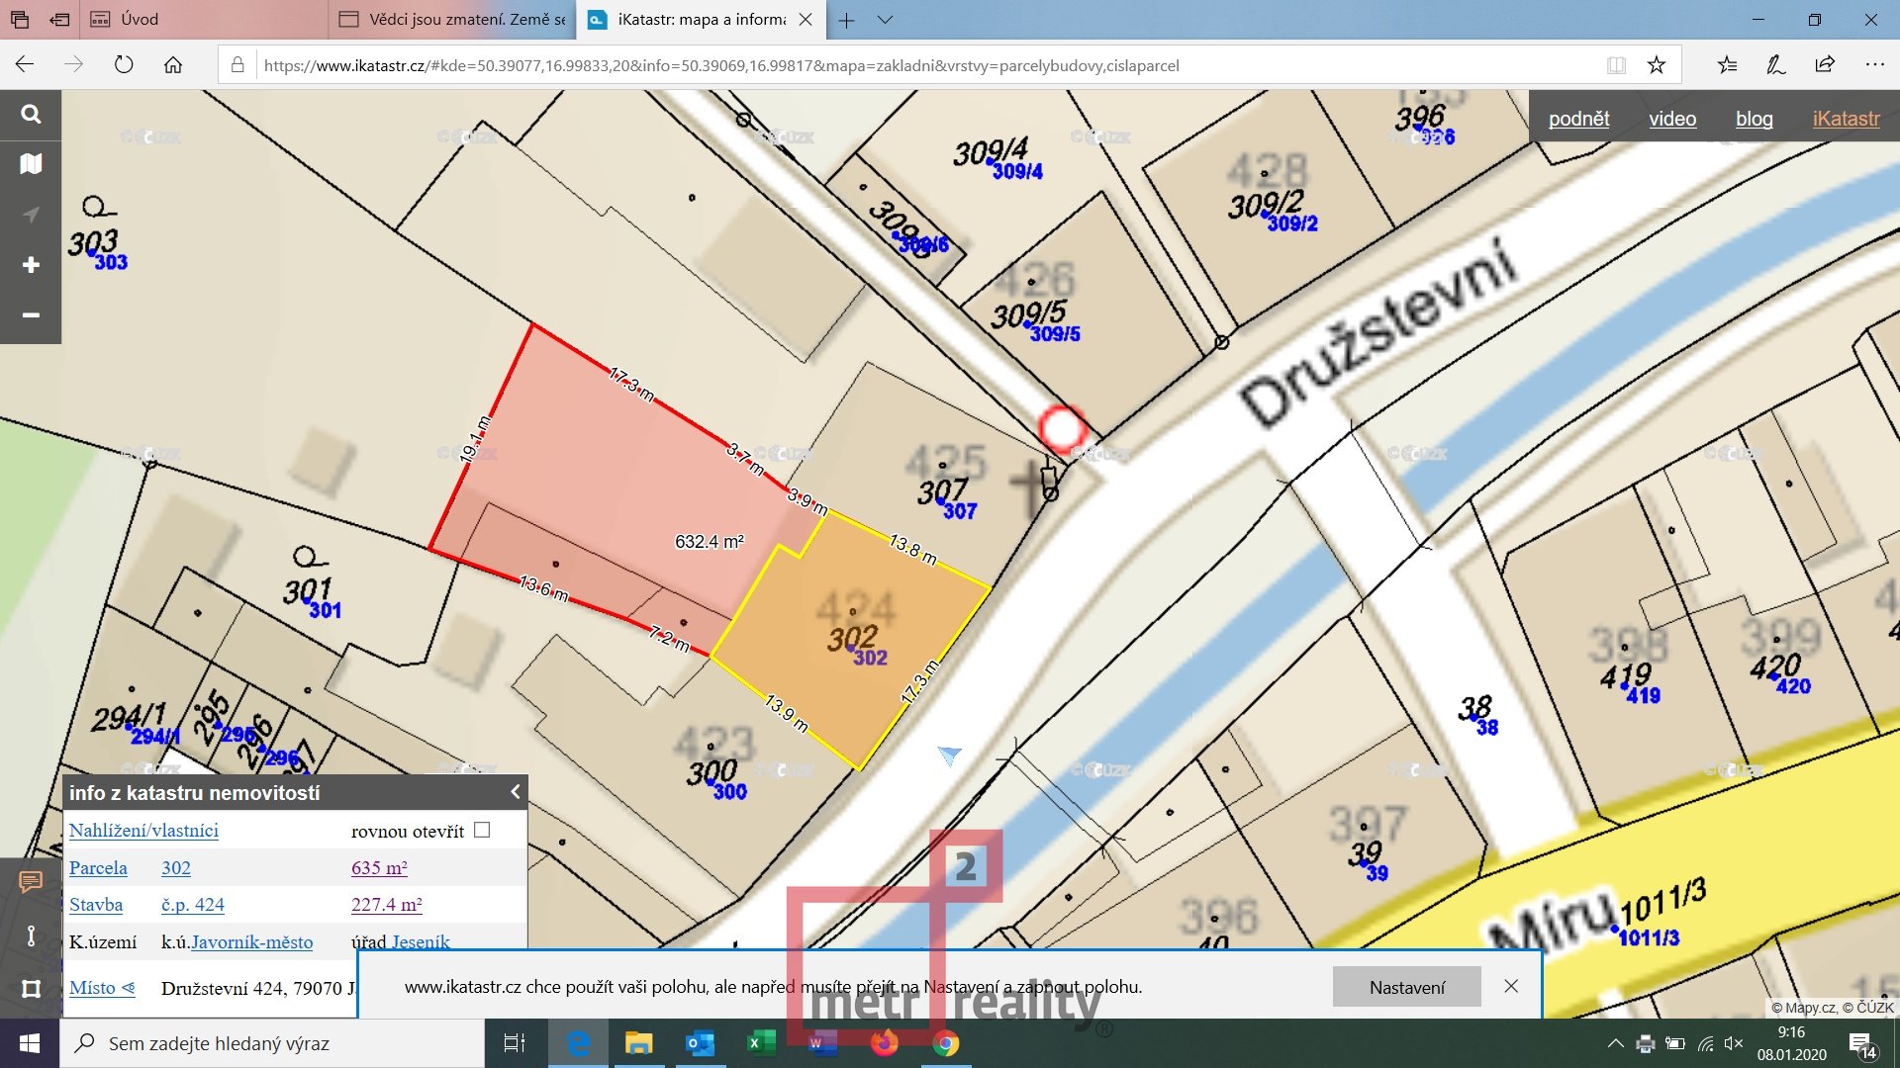Toggle the 'rovnou otevřít' checkbox
The image size is (1900, 1068).
[x=482, y=831]
